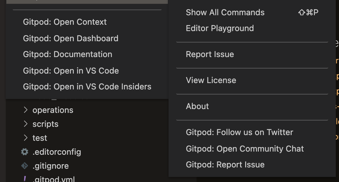Click the exclamation icon beside .gitpod.yml
339x182 pixels.
coord(25,179)
